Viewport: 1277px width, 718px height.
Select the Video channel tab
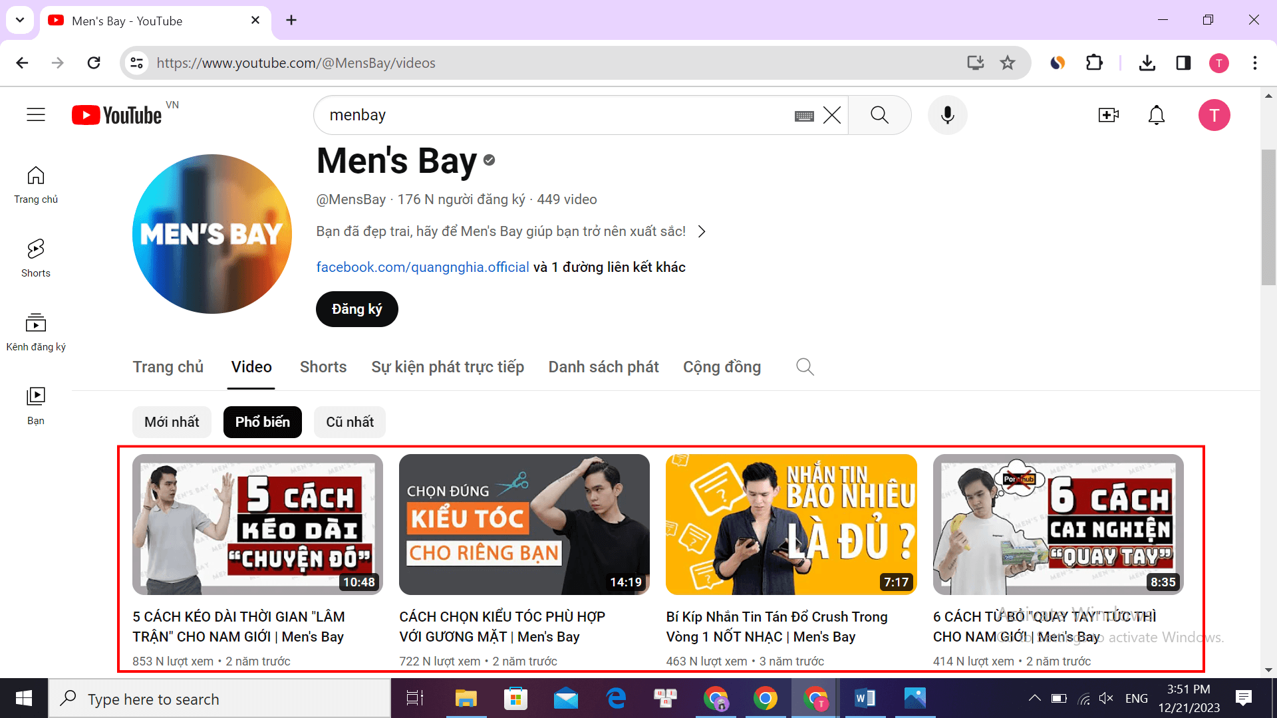[251, 367]
